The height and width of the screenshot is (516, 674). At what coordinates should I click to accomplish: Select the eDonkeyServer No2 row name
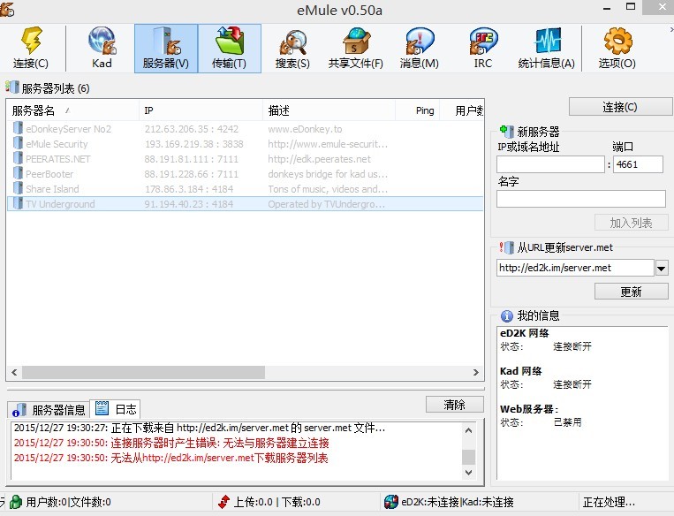pos(68,129)
